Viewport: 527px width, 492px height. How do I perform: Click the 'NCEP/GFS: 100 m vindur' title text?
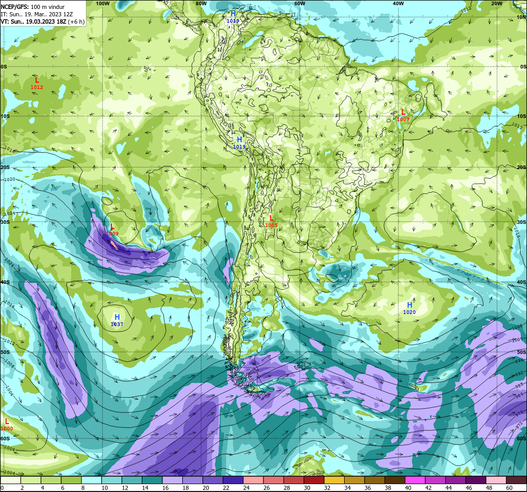(33, 7)
